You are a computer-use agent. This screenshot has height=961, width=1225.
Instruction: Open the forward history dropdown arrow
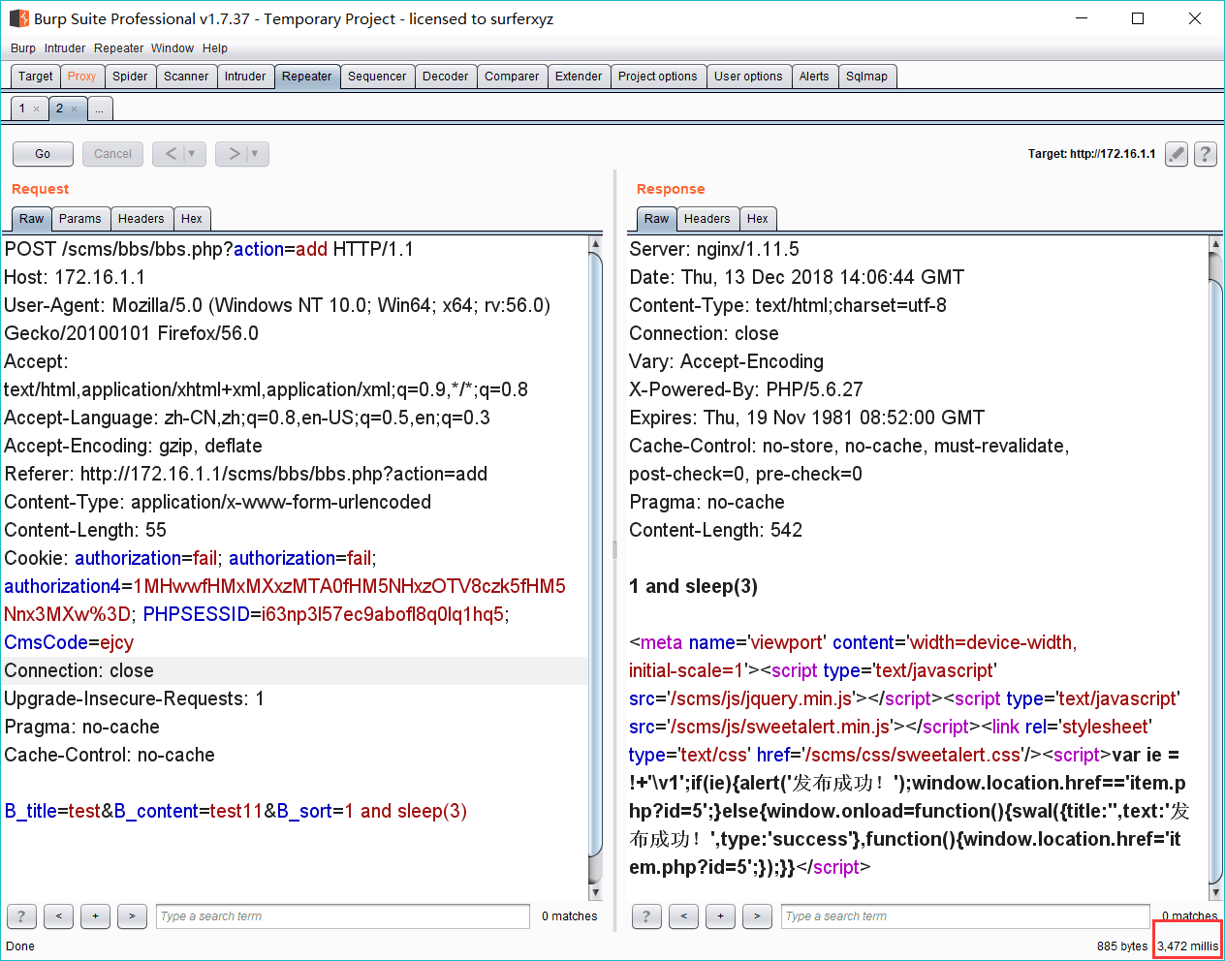255,154
